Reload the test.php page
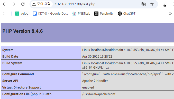This screenshot has height=99, width=174. [x=23, y=4]
